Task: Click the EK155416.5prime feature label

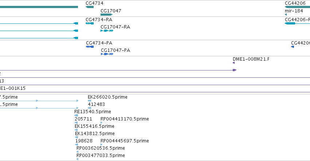Action: click(94, 126)
